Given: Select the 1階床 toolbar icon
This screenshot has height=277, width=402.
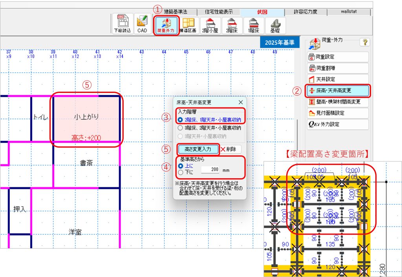Looking at the screenshot, I should tap(254, 25).
